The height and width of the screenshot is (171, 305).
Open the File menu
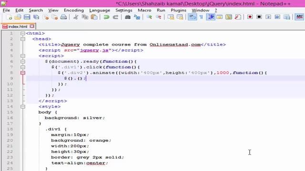(6, 10)
